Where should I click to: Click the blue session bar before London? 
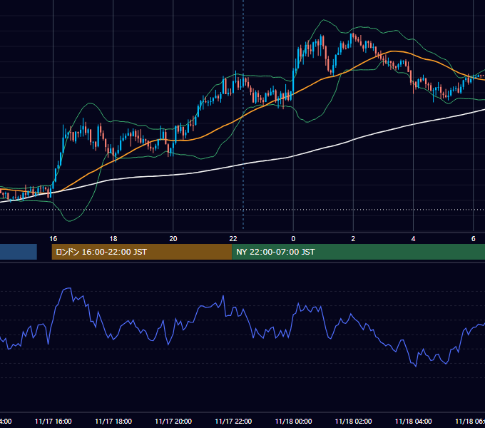(19, 252)
